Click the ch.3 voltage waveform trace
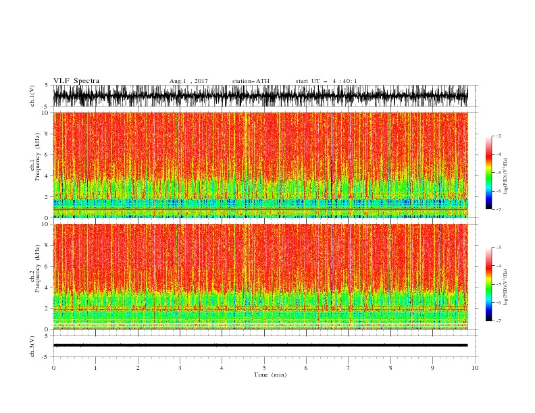Image resolution: width=535 pixels, height=413 pixels. point(261,346)
